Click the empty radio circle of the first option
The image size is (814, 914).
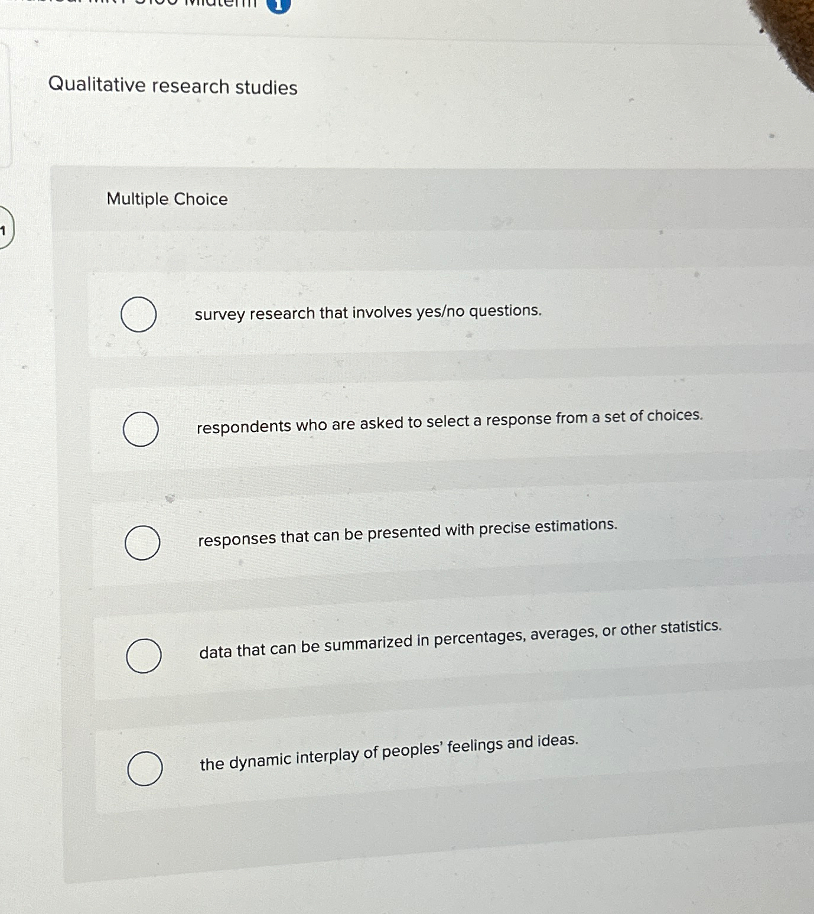pos(139,314)
